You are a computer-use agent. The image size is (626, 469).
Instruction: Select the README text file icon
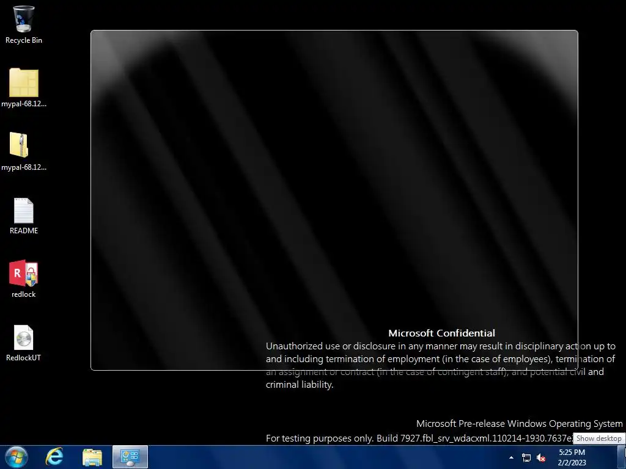(x=24, y=216)
